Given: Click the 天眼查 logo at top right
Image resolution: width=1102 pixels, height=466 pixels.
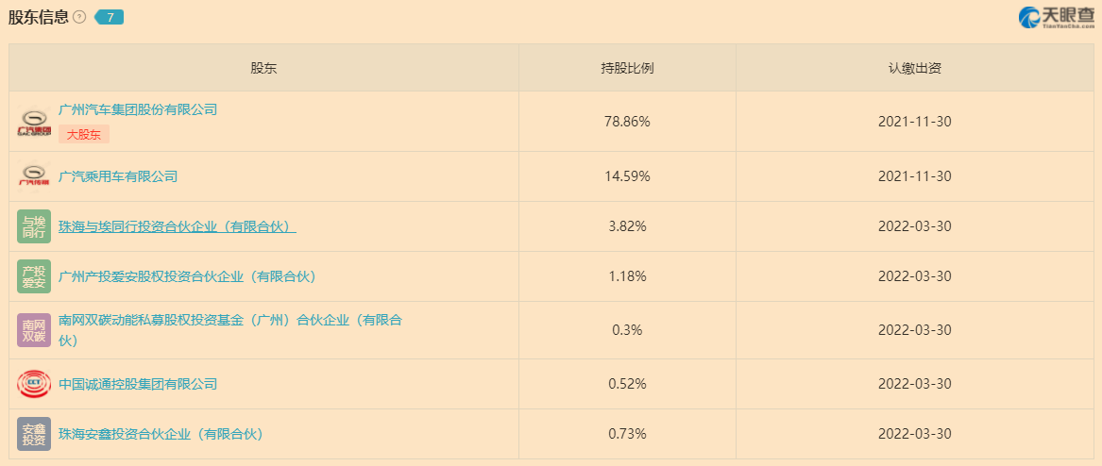Looking at the screenshot, I should [1057, 18].
